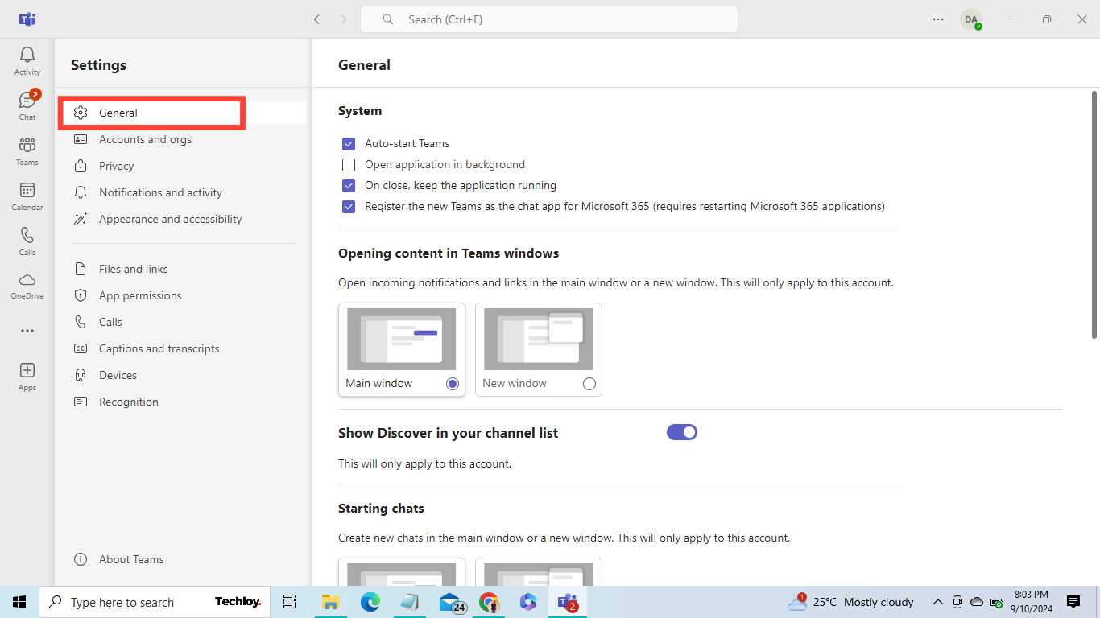Open the notification center icon
This screenshot has width=1100, height=618.
point(1073,602)
